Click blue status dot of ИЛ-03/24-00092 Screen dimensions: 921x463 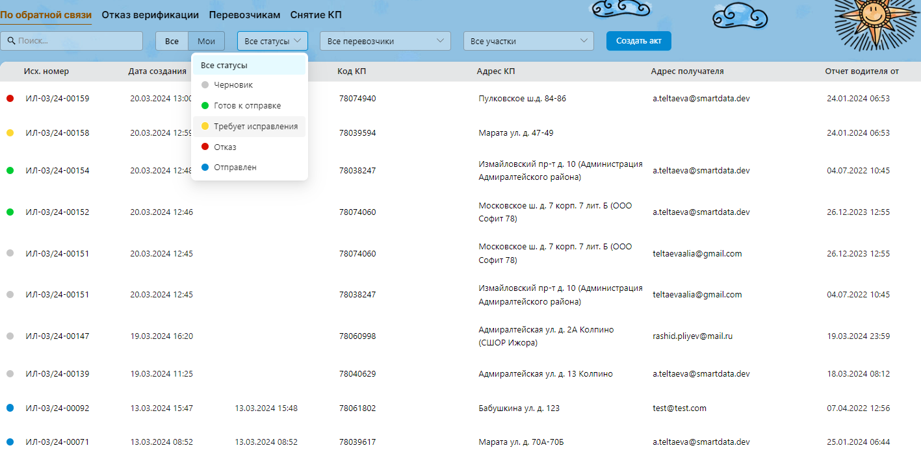(10, 408)
